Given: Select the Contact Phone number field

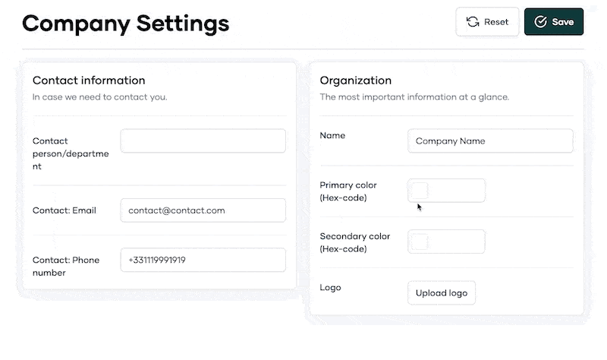Looking at the screenshot, I should [203, 260].
